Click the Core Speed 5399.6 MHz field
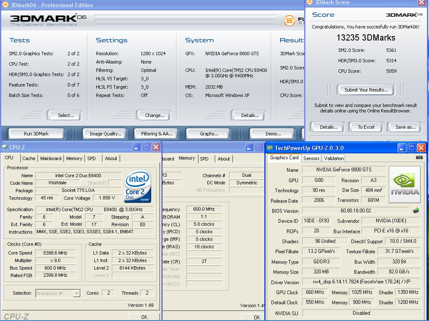Image resolution: width=429 pixels, height=321 pixels. 55,253
